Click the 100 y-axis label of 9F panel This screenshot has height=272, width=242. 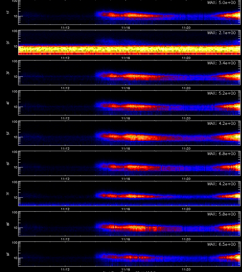(15, 242)
